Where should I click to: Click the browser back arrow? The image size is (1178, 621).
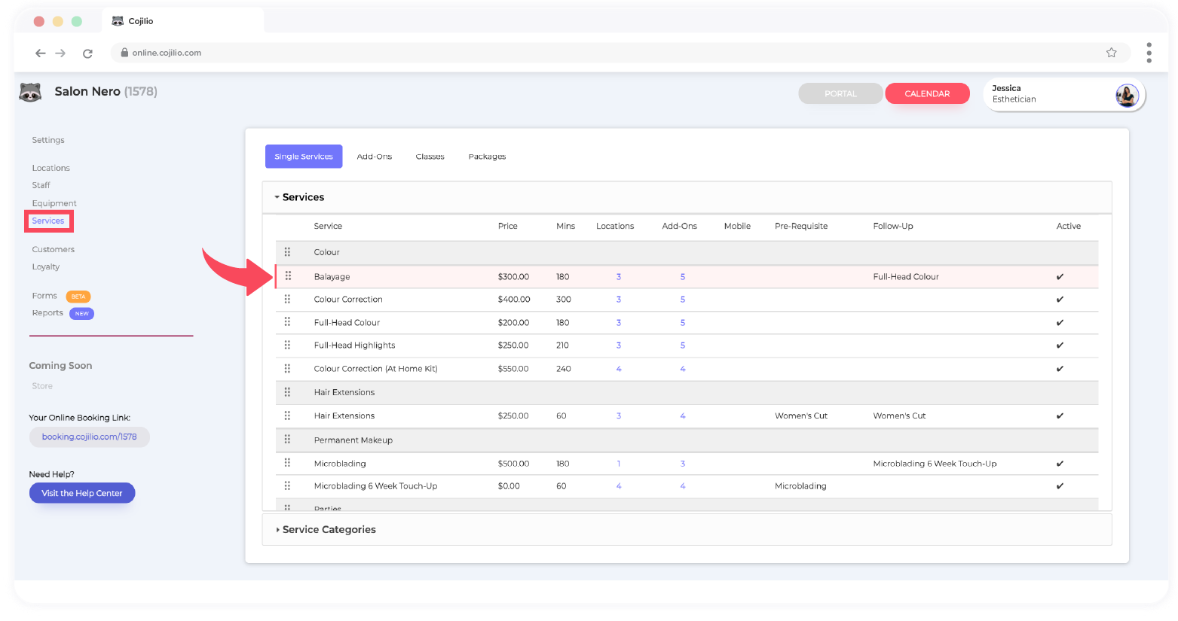tap(41, 53)
